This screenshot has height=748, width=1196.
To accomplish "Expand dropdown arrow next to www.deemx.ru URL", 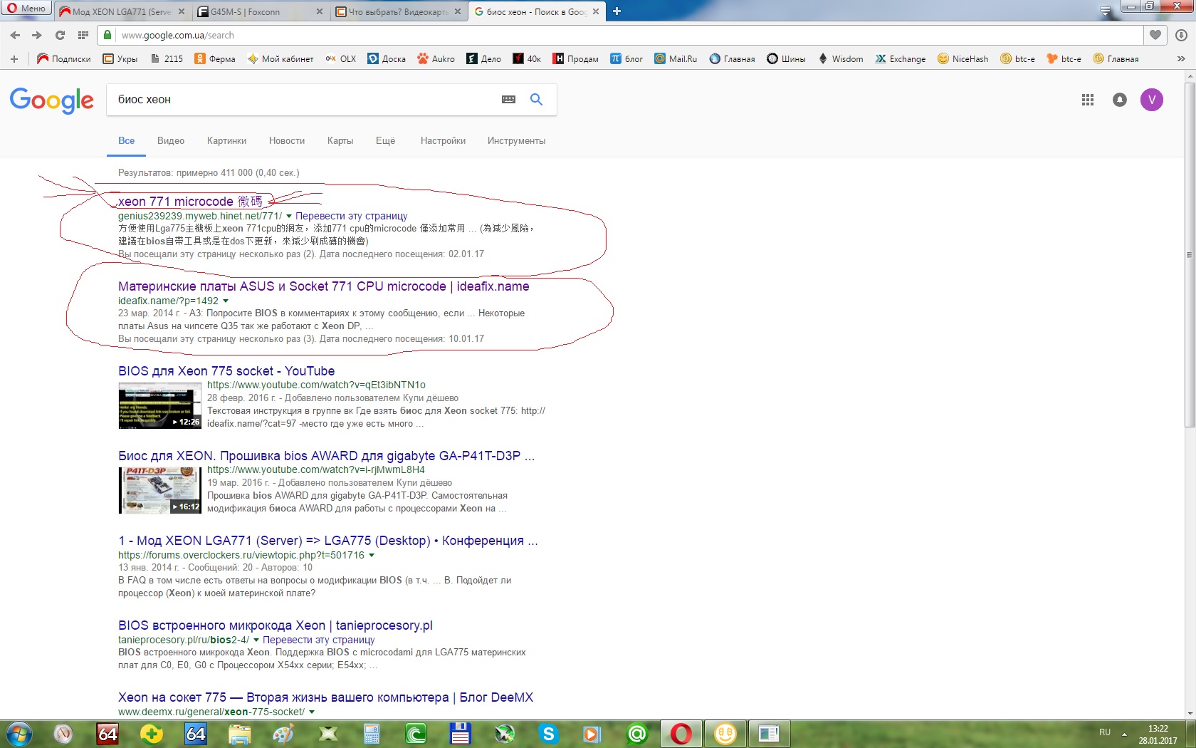I will (312, 712).
